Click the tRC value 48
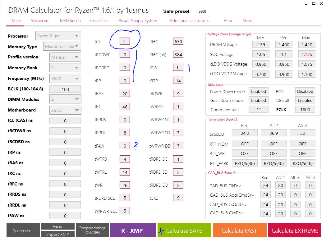 tap(125, 107)
